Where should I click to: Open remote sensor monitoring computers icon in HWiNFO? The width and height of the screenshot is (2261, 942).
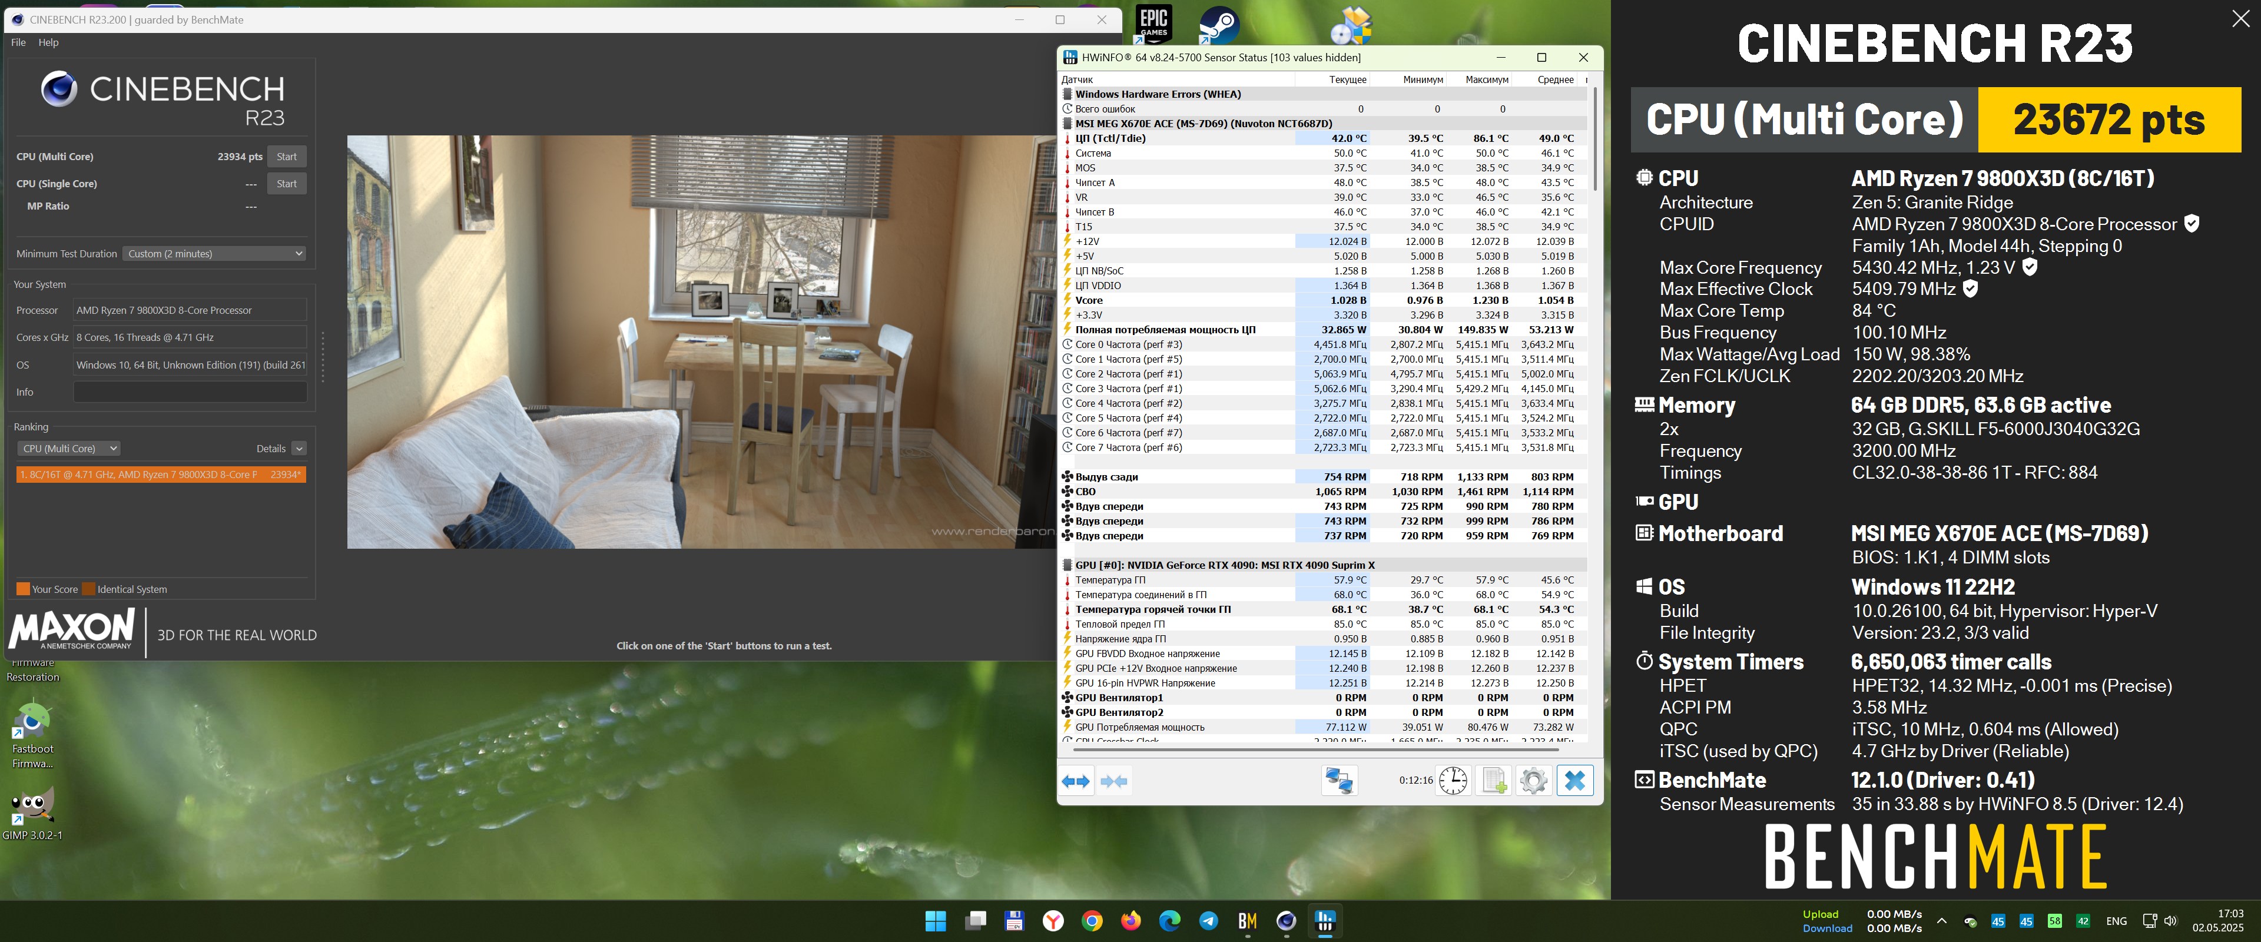point(1340,781)
